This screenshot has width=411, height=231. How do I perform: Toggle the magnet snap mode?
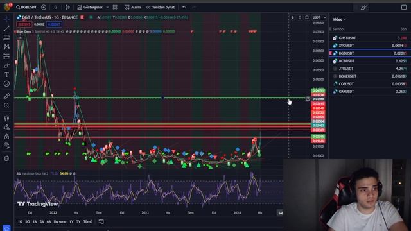(x=6, y=118)
